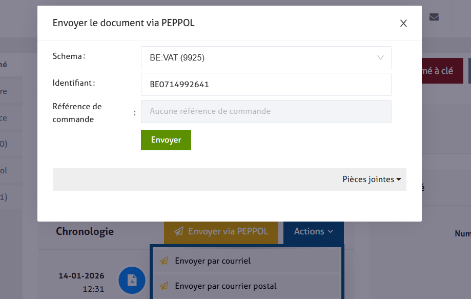Click the Référence de commande input field
This screenshot has height=299, width=471.
click(x=265, y=111)
